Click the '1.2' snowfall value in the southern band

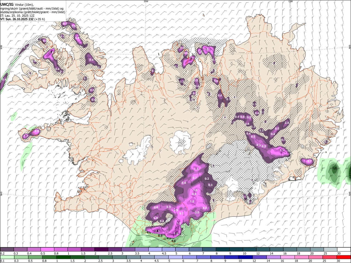click(x=179, y=224)
